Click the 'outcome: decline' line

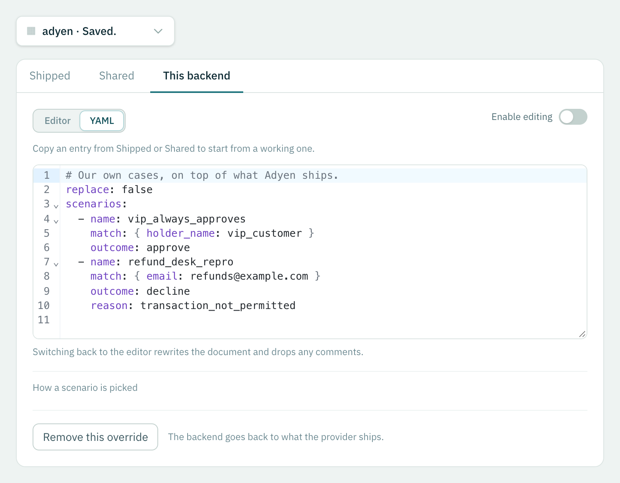140,291
